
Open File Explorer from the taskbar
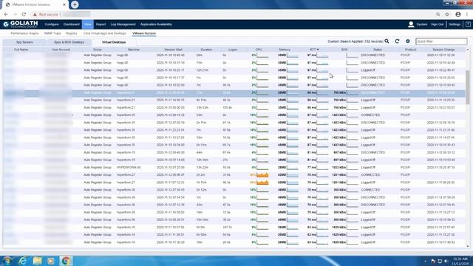[x=38, y=261]
